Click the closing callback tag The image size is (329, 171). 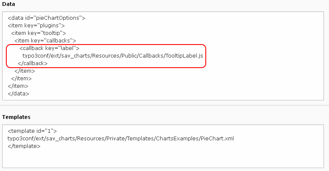pos(33,63)
